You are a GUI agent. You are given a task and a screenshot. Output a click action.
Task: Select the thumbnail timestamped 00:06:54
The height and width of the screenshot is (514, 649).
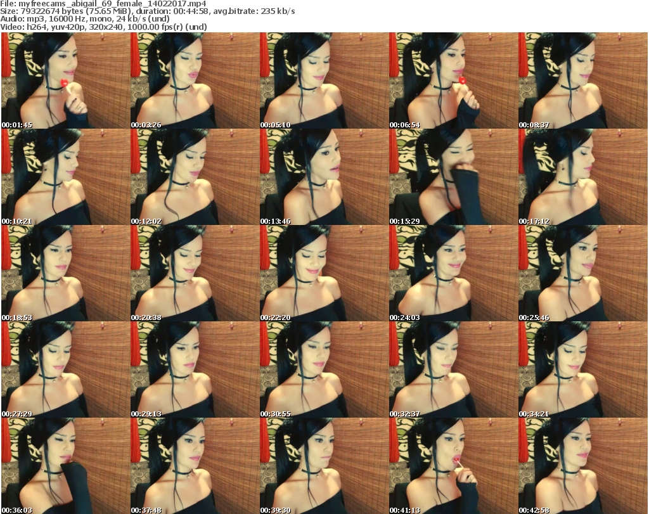point(453,80)
